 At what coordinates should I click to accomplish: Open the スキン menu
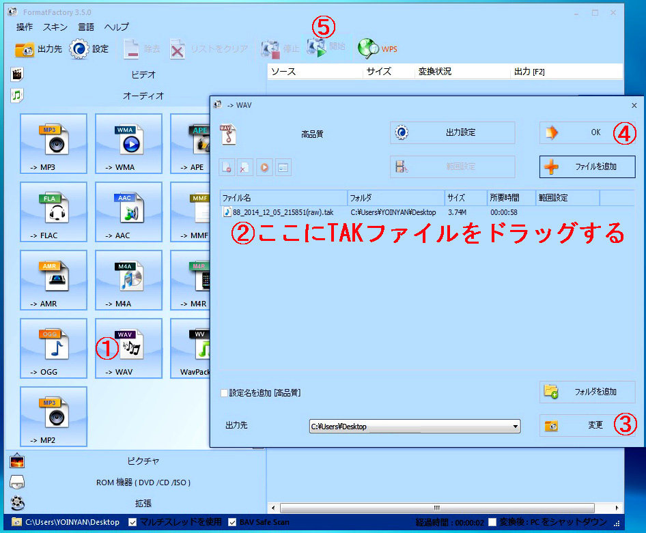tap(55, 27)
